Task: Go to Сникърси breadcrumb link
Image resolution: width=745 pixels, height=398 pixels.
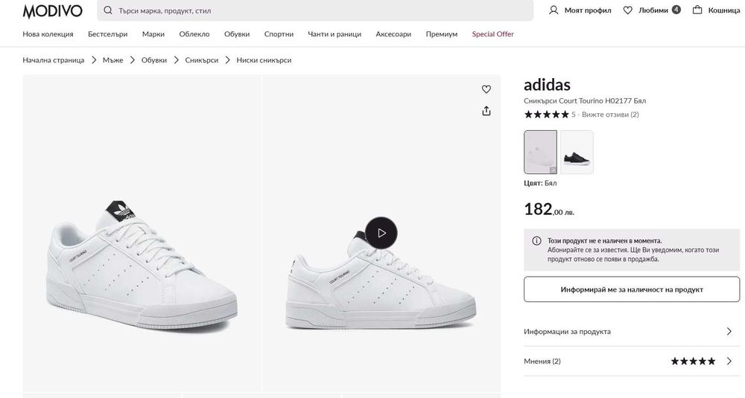Action: pos(201,60)
